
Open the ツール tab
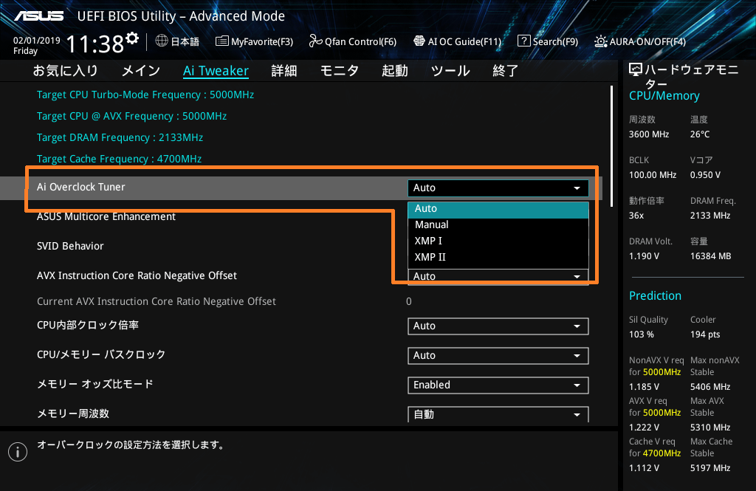click(x=450, y=71)
